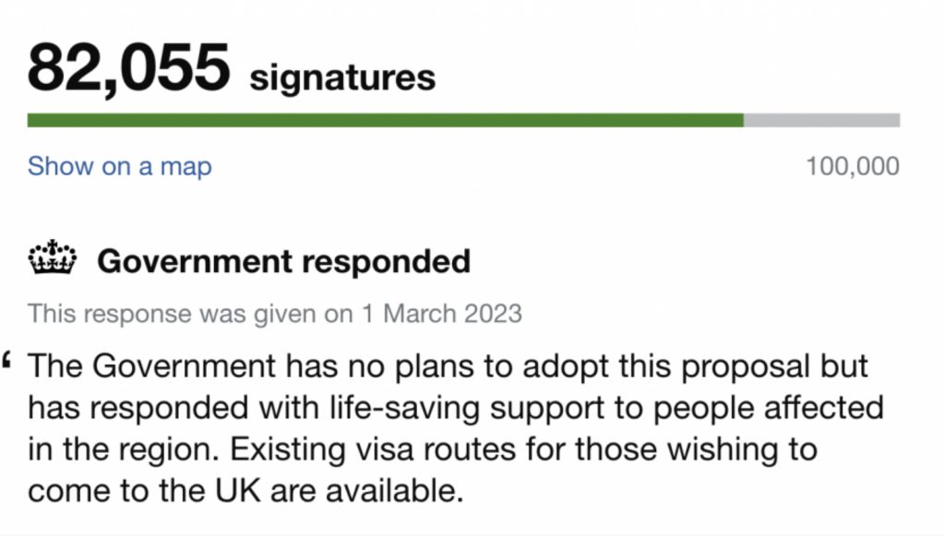Image resolution: width=945 pixels, height=537 pixels.
Task: Click the crown icon beside Government responded
Action: [53, 258]
